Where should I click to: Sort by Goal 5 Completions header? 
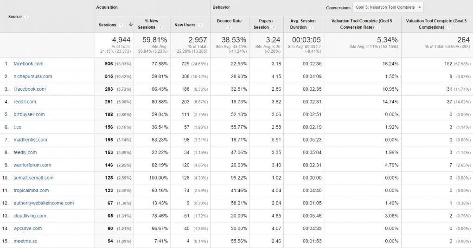point(436,24)
